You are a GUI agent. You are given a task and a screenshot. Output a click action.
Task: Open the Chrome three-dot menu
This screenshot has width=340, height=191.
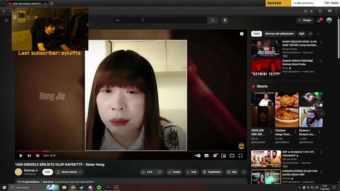[x=336, y=11]
